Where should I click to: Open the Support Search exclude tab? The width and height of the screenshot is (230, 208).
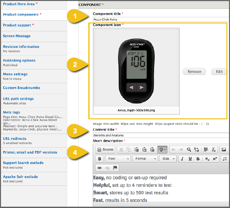[34, 165]
